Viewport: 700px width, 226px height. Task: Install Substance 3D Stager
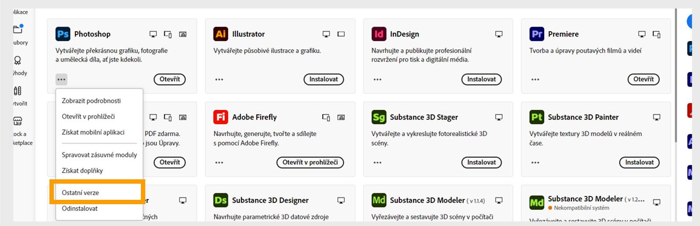pos(482,162)
